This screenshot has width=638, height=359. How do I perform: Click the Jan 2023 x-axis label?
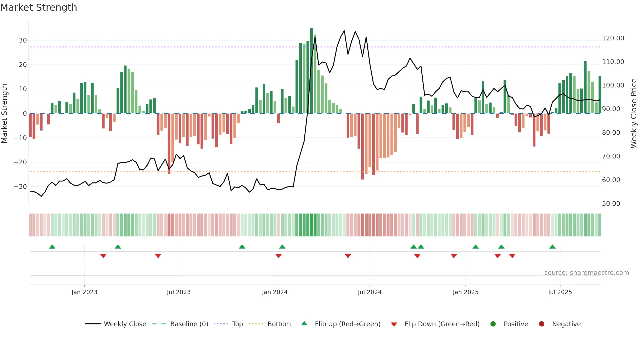click(x=84, y=292)
